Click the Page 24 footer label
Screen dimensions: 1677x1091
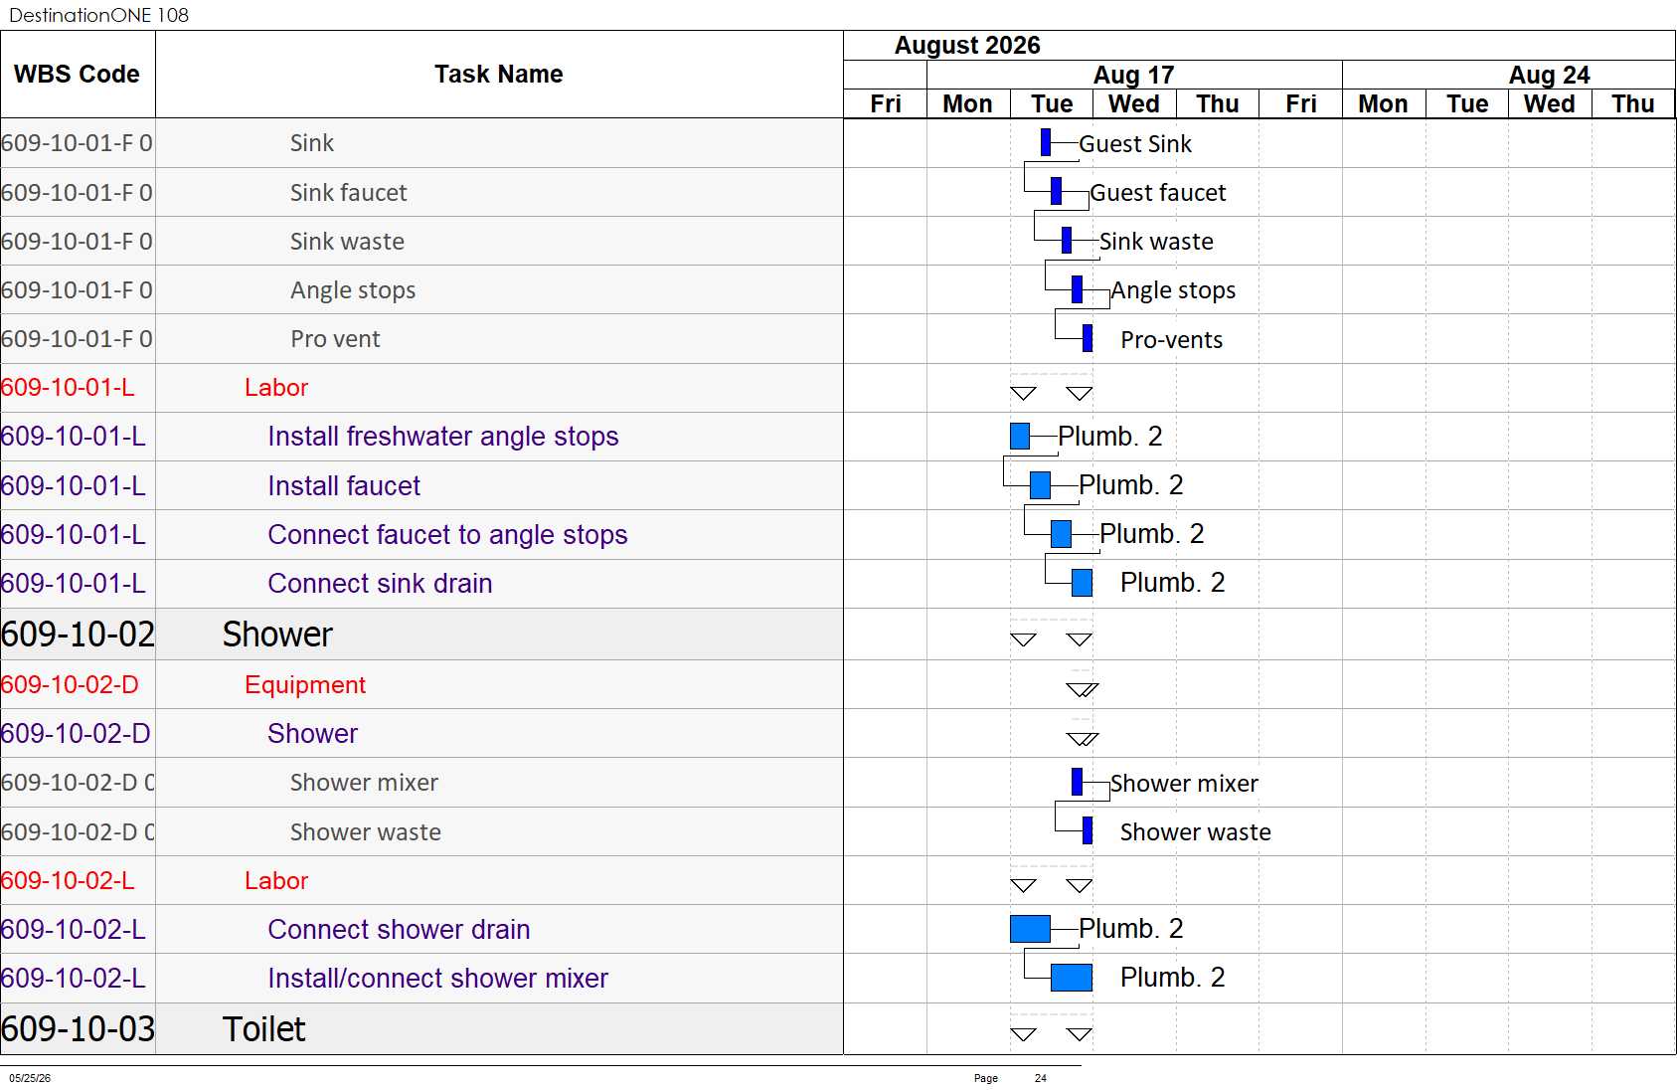[1010, 1078]
